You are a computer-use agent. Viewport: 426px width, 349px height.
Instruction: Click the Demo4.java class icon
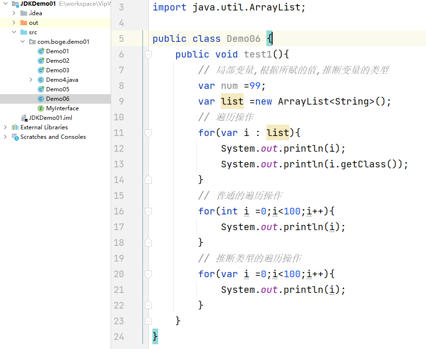tap(41, 80)
